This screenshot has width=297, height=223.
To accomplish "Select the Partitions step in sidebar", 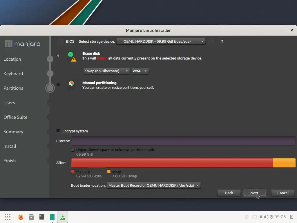I will coord(13,88).
